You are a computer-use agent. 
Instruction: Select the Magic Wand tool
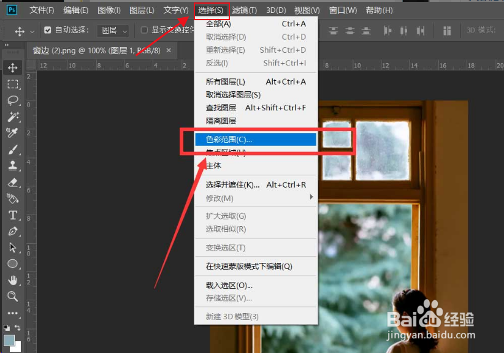coord(12,116)
